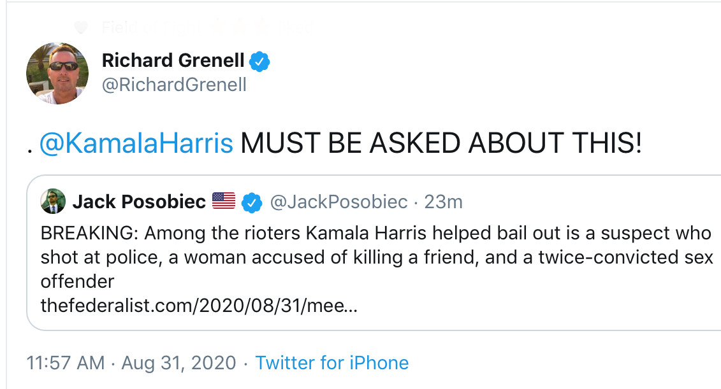Open the @JackPosobiec handle
721x389 pixels.
click(339, 202)
